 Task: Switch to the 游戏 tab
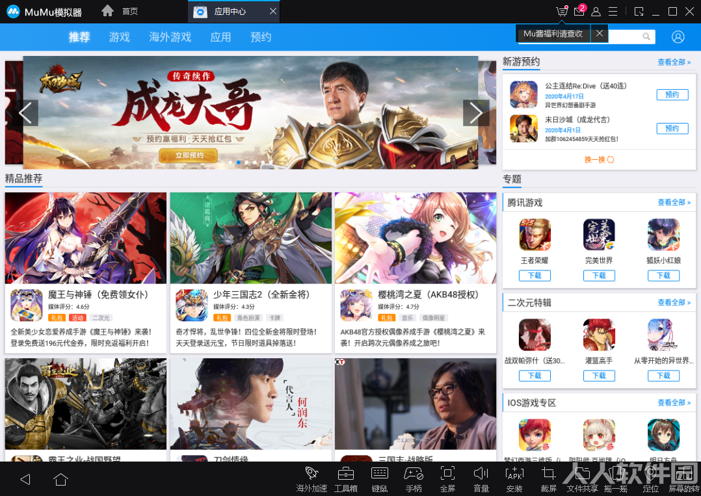[x=120, y=37]
